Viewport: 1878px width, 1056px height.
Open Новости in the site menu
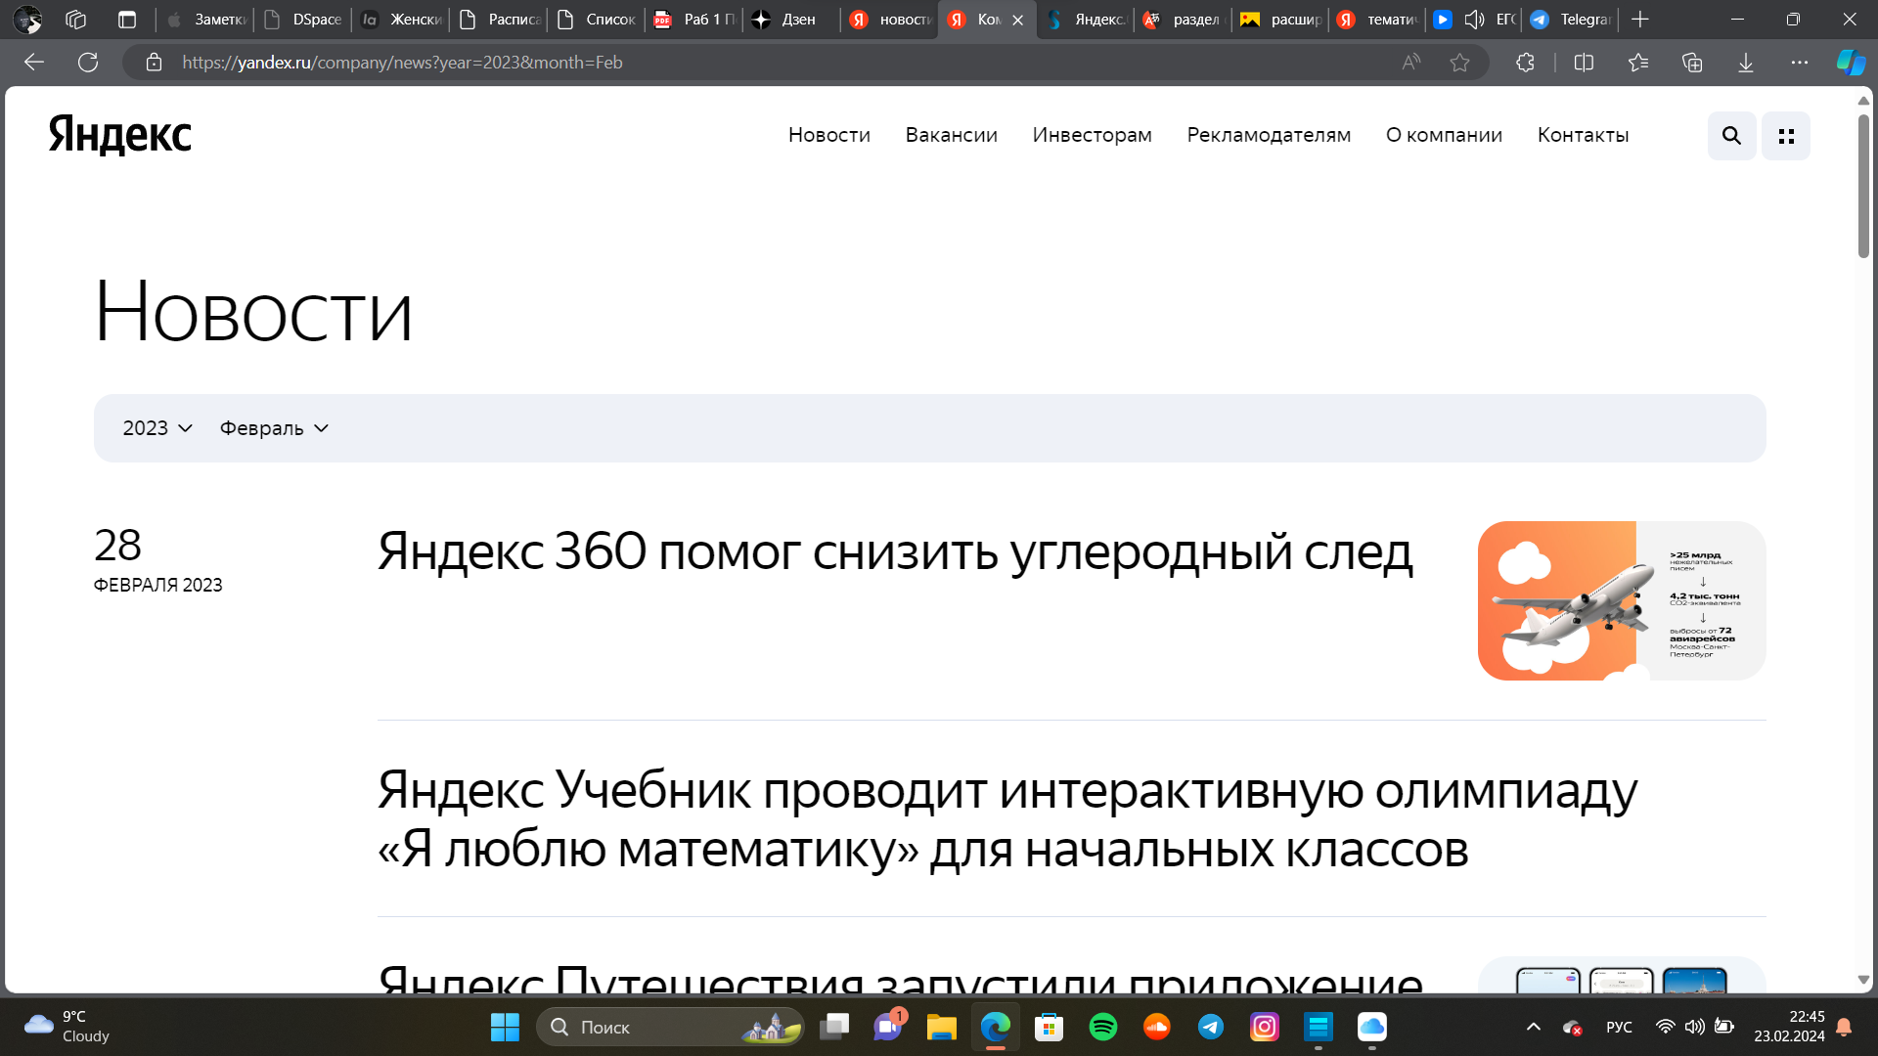click(x=829, y=135)
